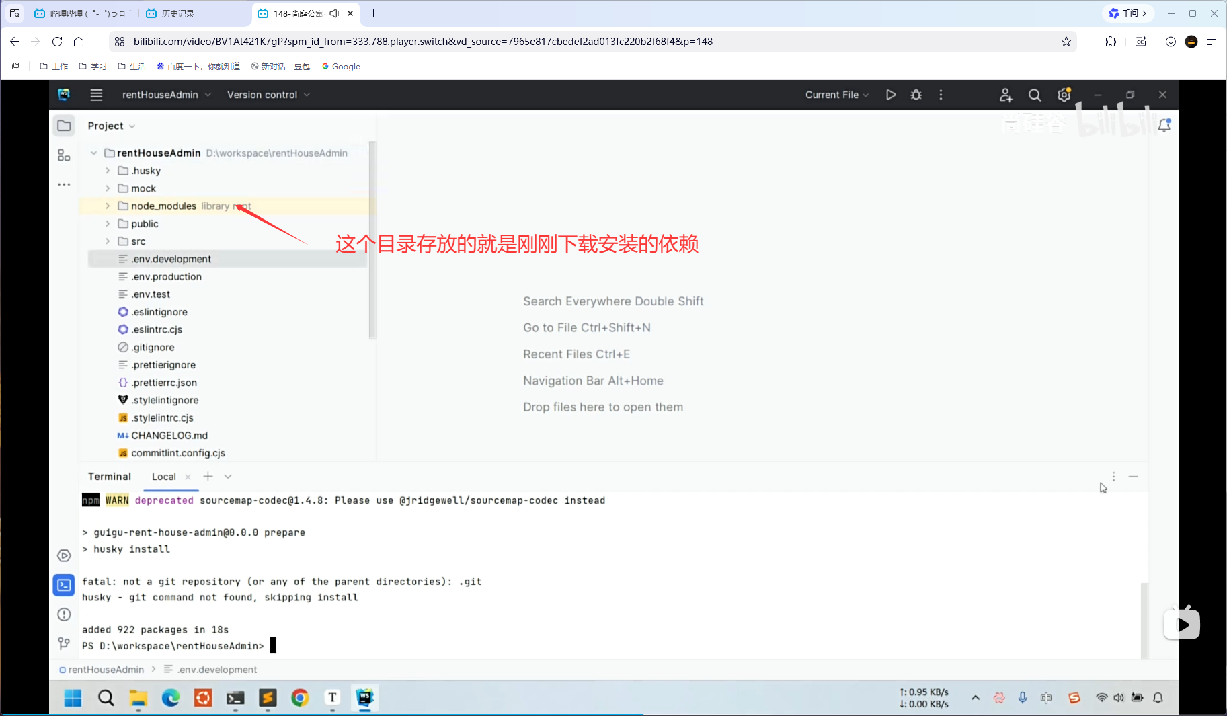Click the bilibili floating play button
1227x716 pixels.
pyautogui.click(x=1182, y=623)
